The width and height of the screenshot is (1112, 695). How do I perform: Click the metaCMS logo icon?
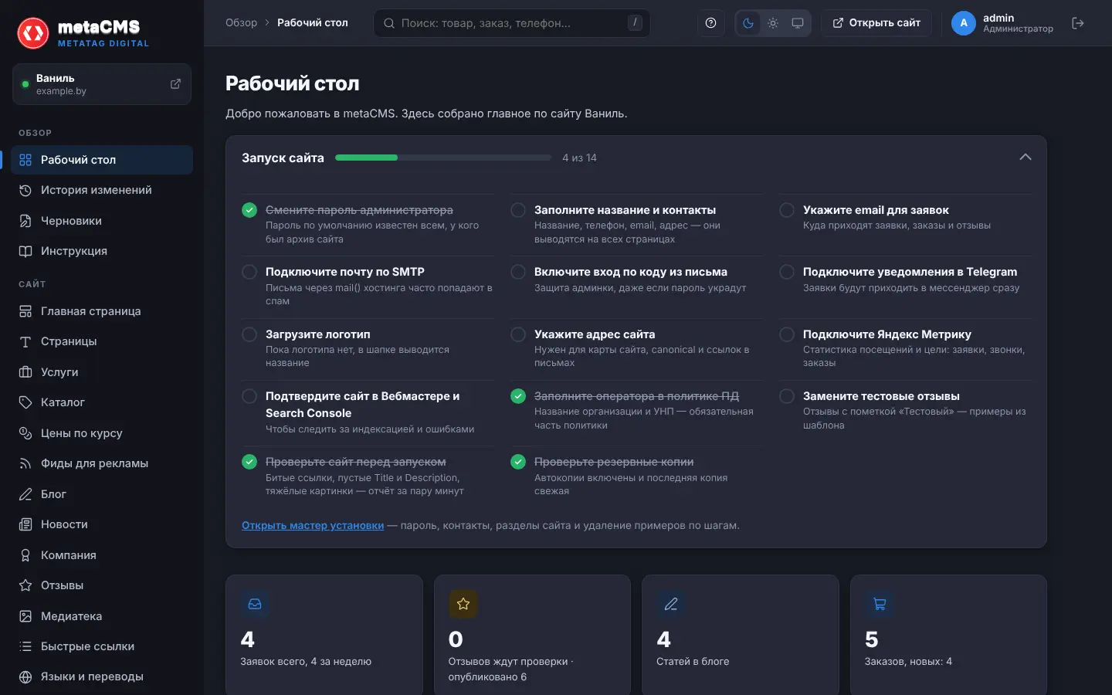33,33
